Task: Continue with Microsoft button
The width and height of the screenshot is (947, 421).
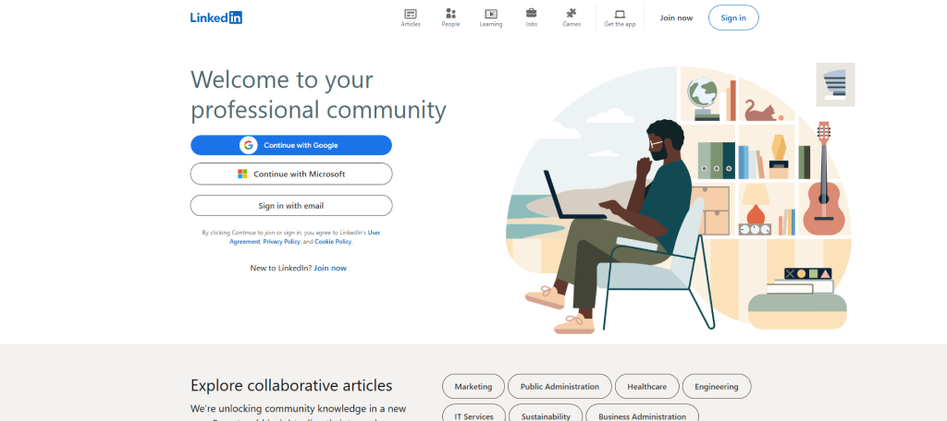Action: coord(291,174)
